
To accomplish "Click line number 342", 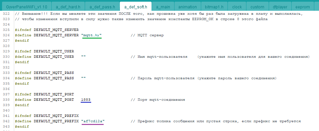I will point(6,121).
